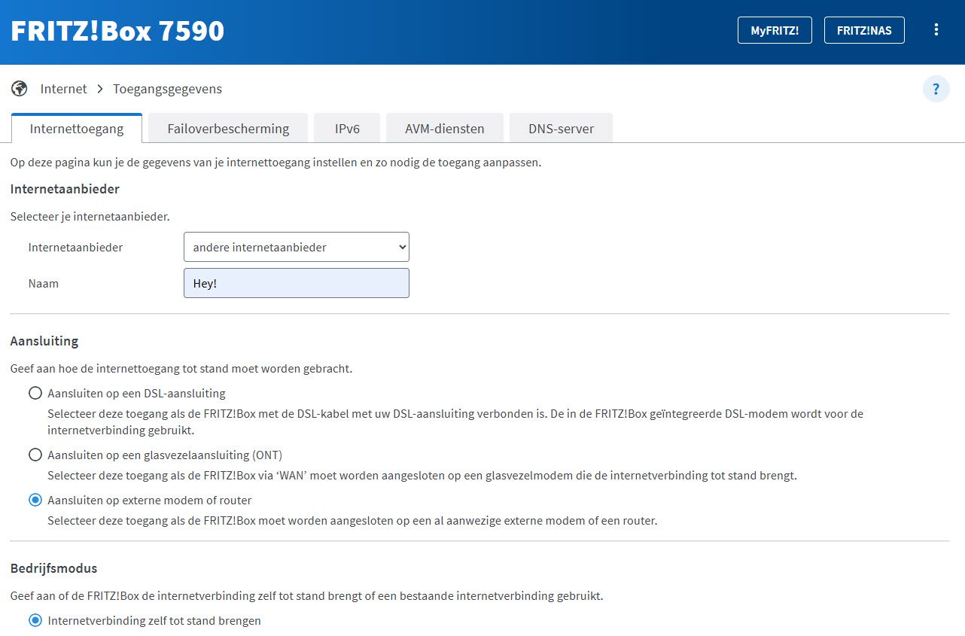
Task: Click the Internet breadcrumb link
Action: point(64,89)
